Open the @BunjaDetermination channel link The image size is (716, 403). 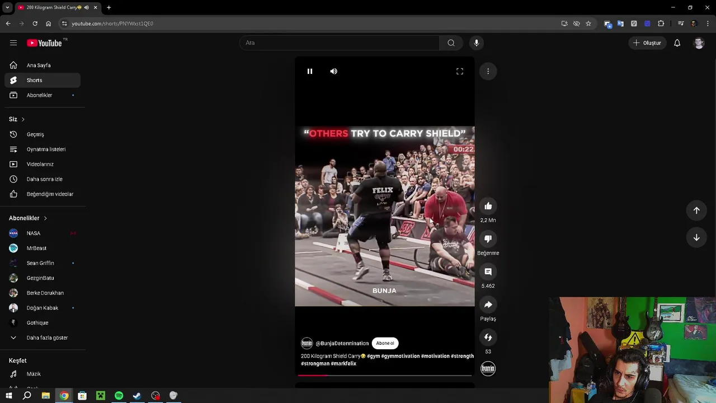pyautogui.click(x=342, y=343)
